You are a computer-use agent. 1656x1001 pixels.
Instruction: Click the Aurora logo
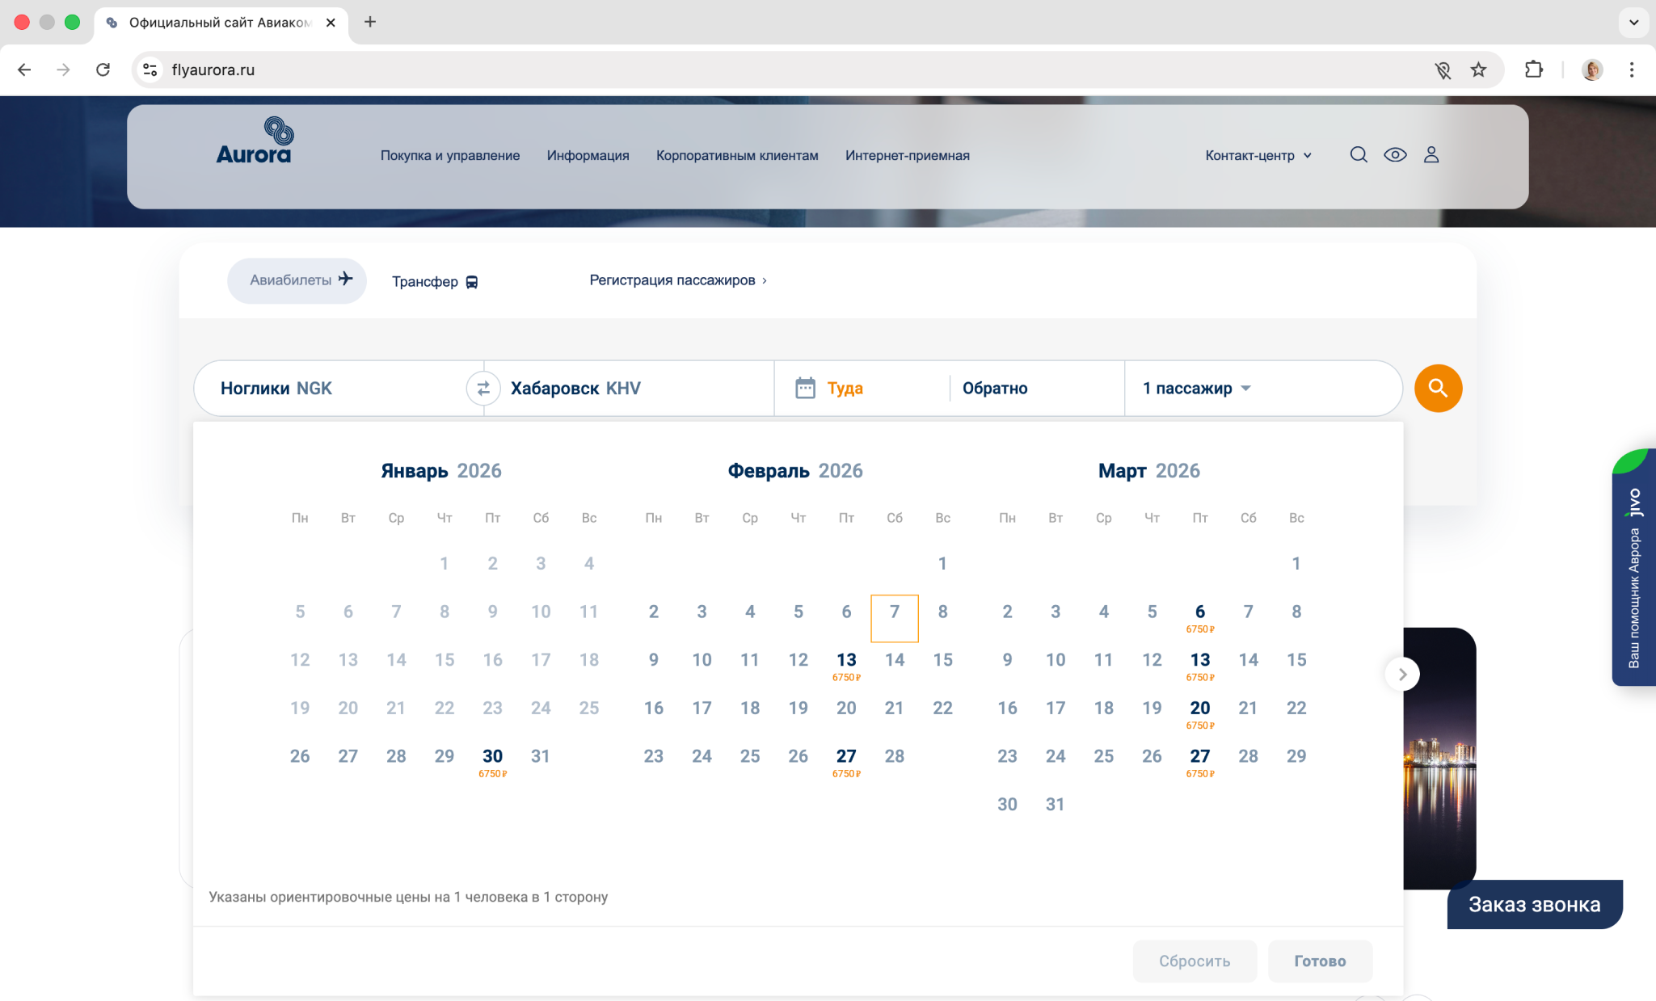click(x=254, y=141)
